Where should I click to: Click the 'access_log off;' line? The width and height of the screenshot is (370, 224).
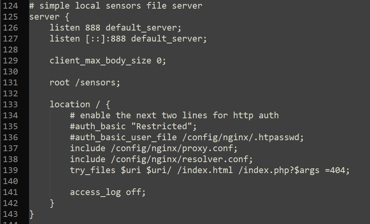click(108, 192)
